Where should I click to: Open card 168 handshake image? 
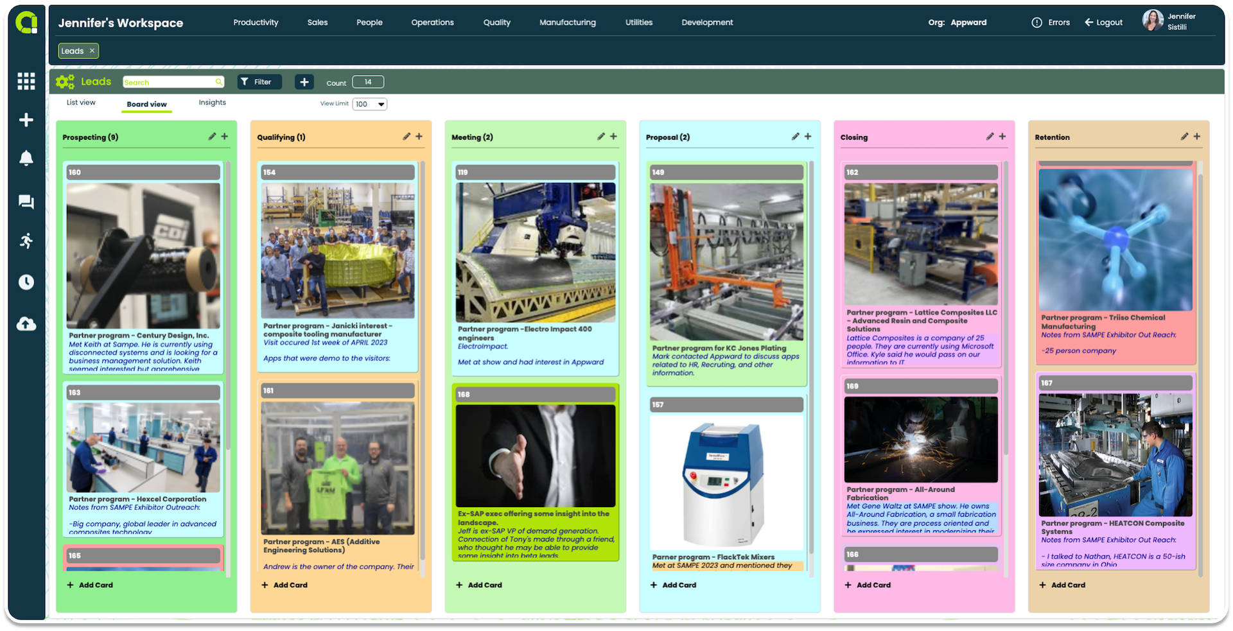click(x=536, y=456)
